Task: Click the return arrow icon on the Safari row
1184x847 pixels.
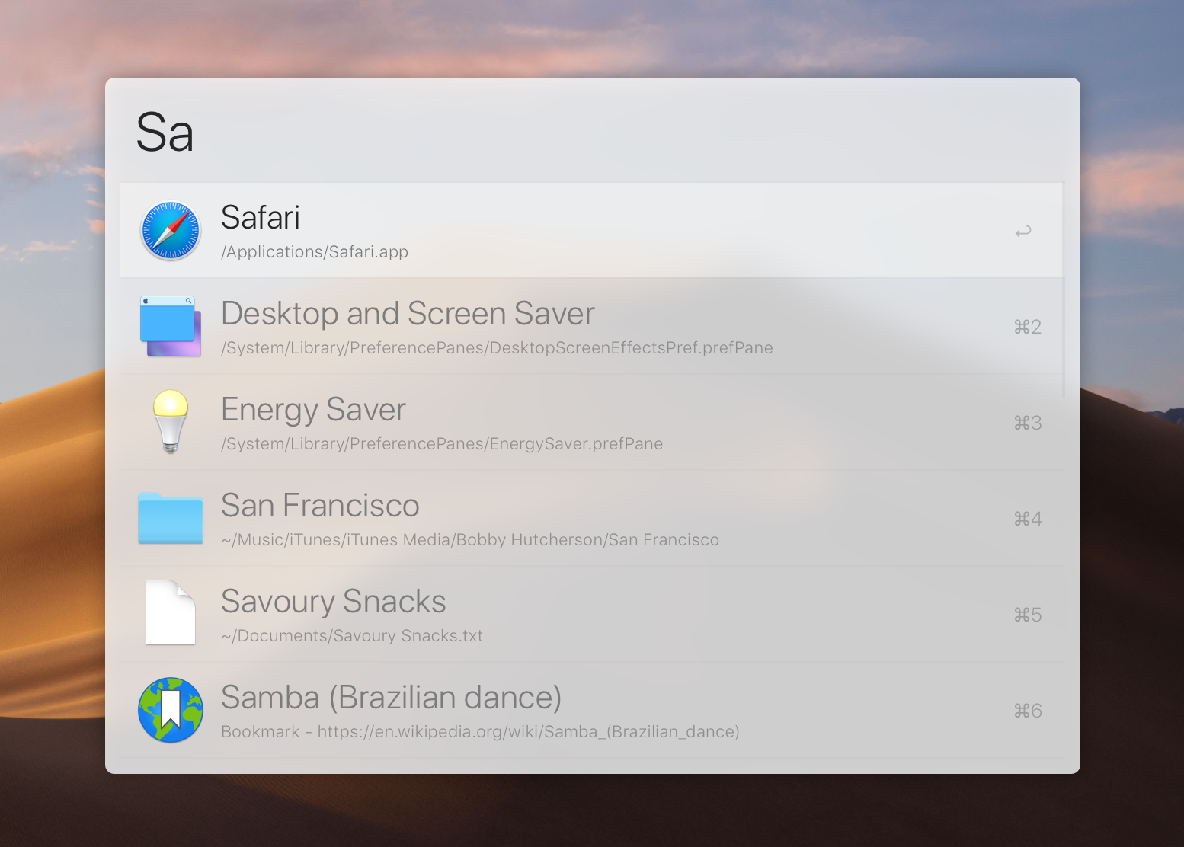Action: [1023, 231]
